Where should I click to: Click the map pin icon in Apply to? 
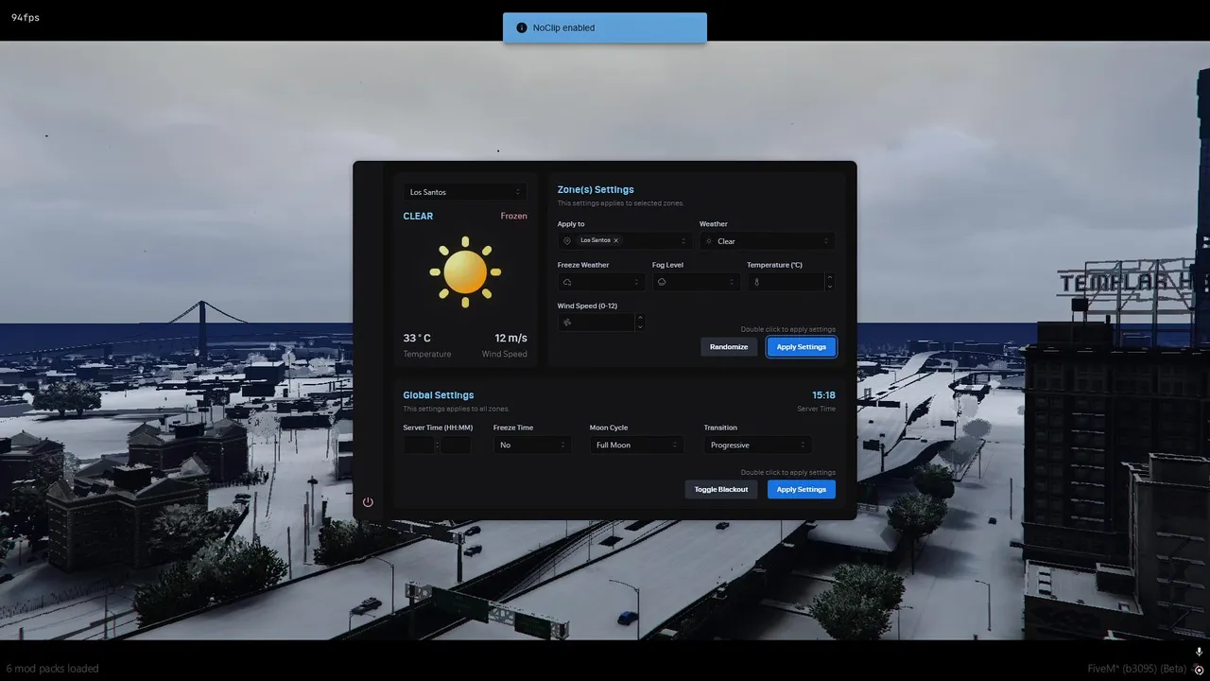pyautogui.click(x=567, y=241)
